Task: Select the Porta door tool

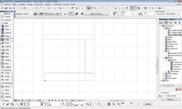Action: (x=7, y=29)
